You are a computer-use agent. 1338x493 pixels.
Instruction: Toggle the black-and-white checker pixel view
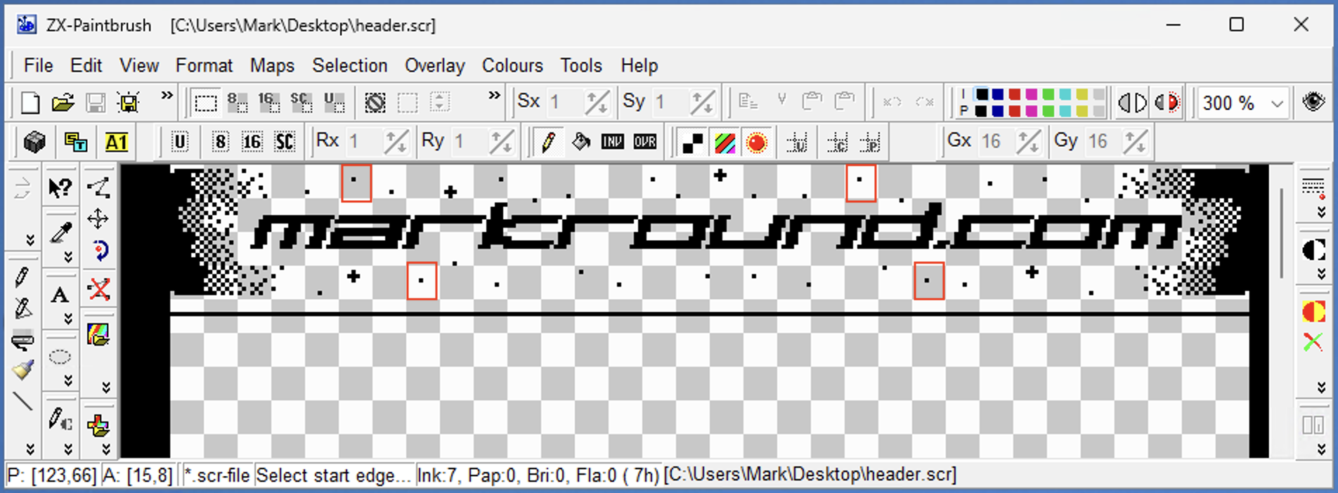point(693,143)
